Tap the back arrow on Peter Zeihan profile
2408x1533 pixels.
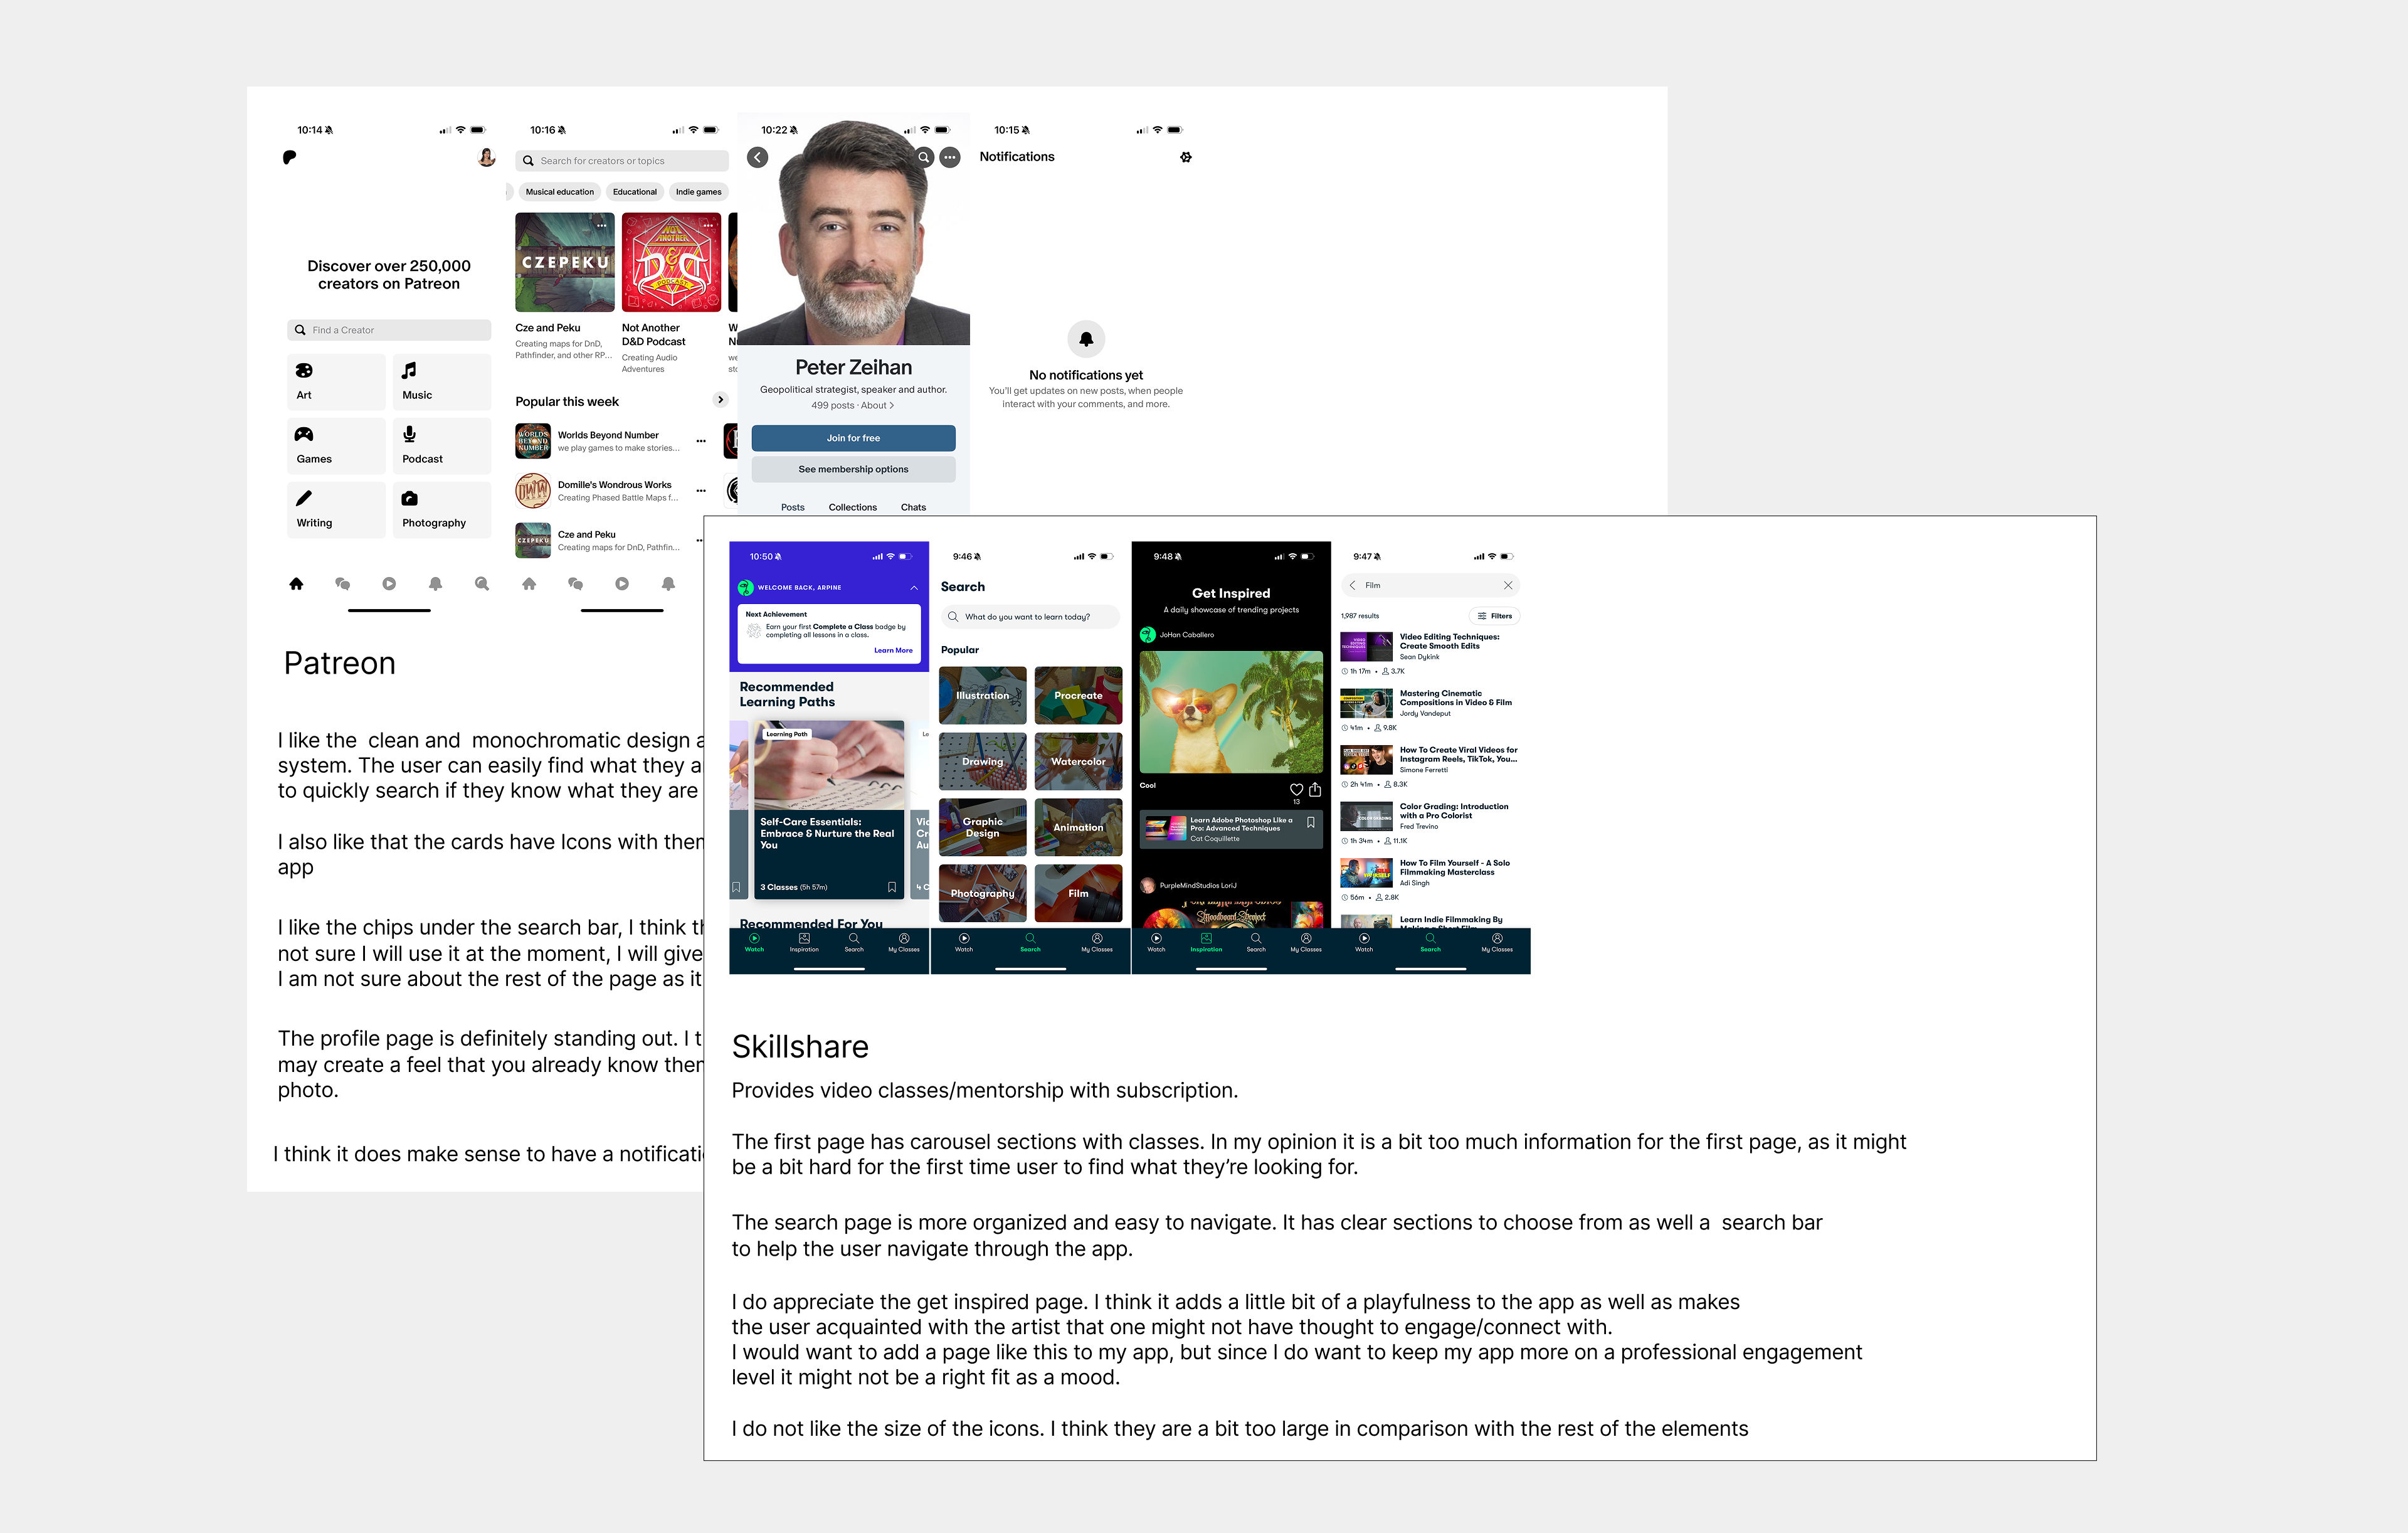click(x=758, y=157)
